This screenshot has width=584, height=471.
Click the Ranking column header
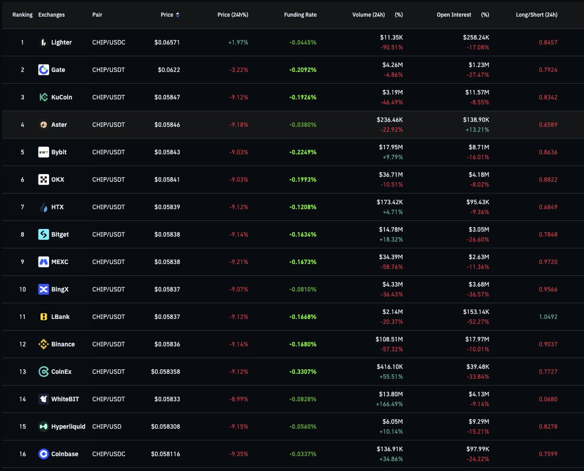(22, 15)
